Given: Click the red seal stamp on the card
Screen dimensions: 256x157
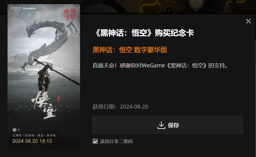Looking at the screenshot, I should point(70,15).
